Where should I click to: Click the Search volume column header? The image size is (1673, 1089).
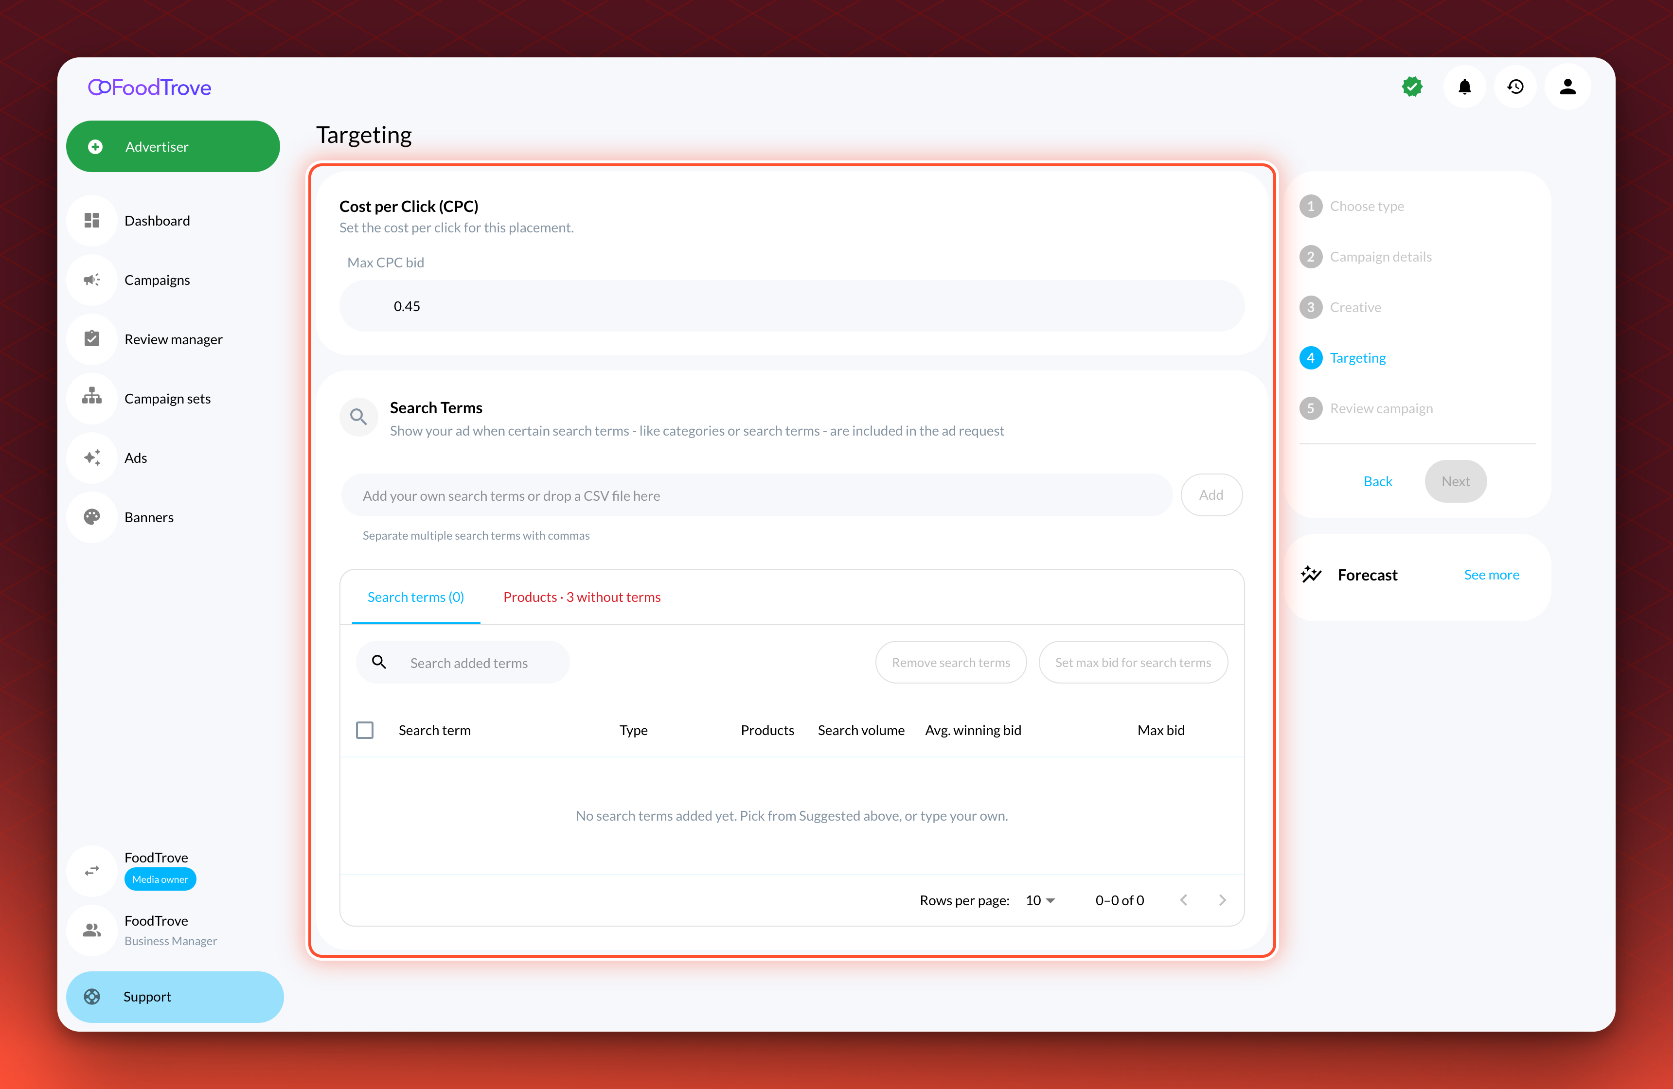(861, 730)
